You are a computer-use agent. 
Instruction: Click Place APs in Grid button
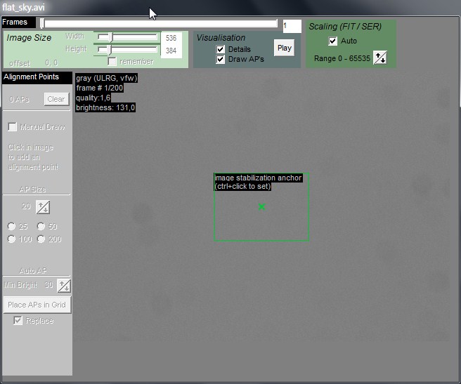pyautogui.click(x=38, y=305)
